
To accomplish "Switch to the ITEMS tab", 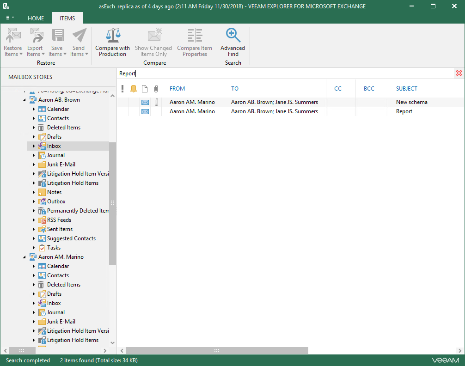I will (x=67, y=18).
